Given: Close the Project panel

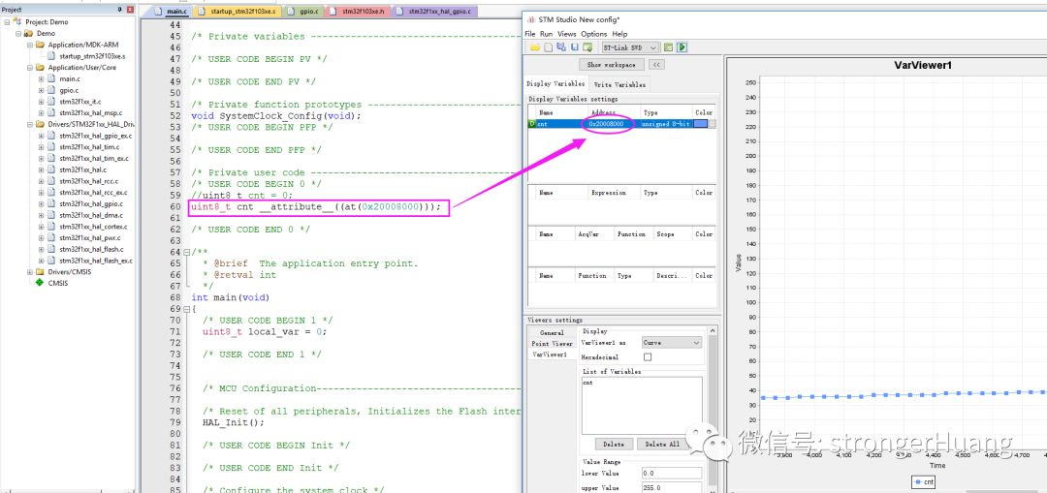Looking at the screenshot, I should click(130, 10).
